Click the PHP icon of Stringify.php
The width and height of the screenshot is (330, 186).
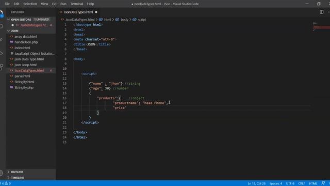[11, 87]
